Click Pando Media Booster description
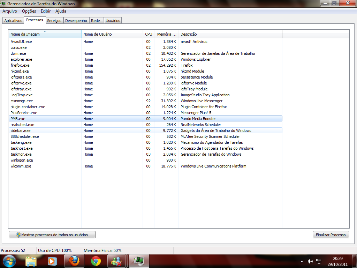The width and height of the screenshot is (357, 268). point(198,119)
